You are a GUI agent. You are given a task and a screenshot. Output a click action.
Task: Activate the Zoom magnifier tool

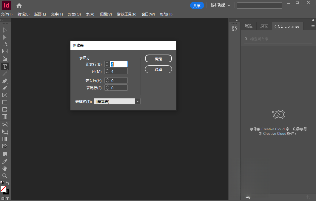[5, 176]
